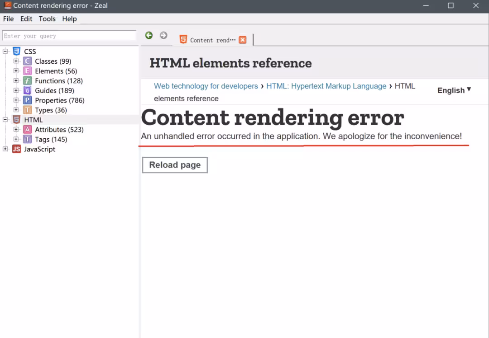This screenshot has height=338, width=489.
Task: Click the Functions category icon
Action: coord(28,81)
